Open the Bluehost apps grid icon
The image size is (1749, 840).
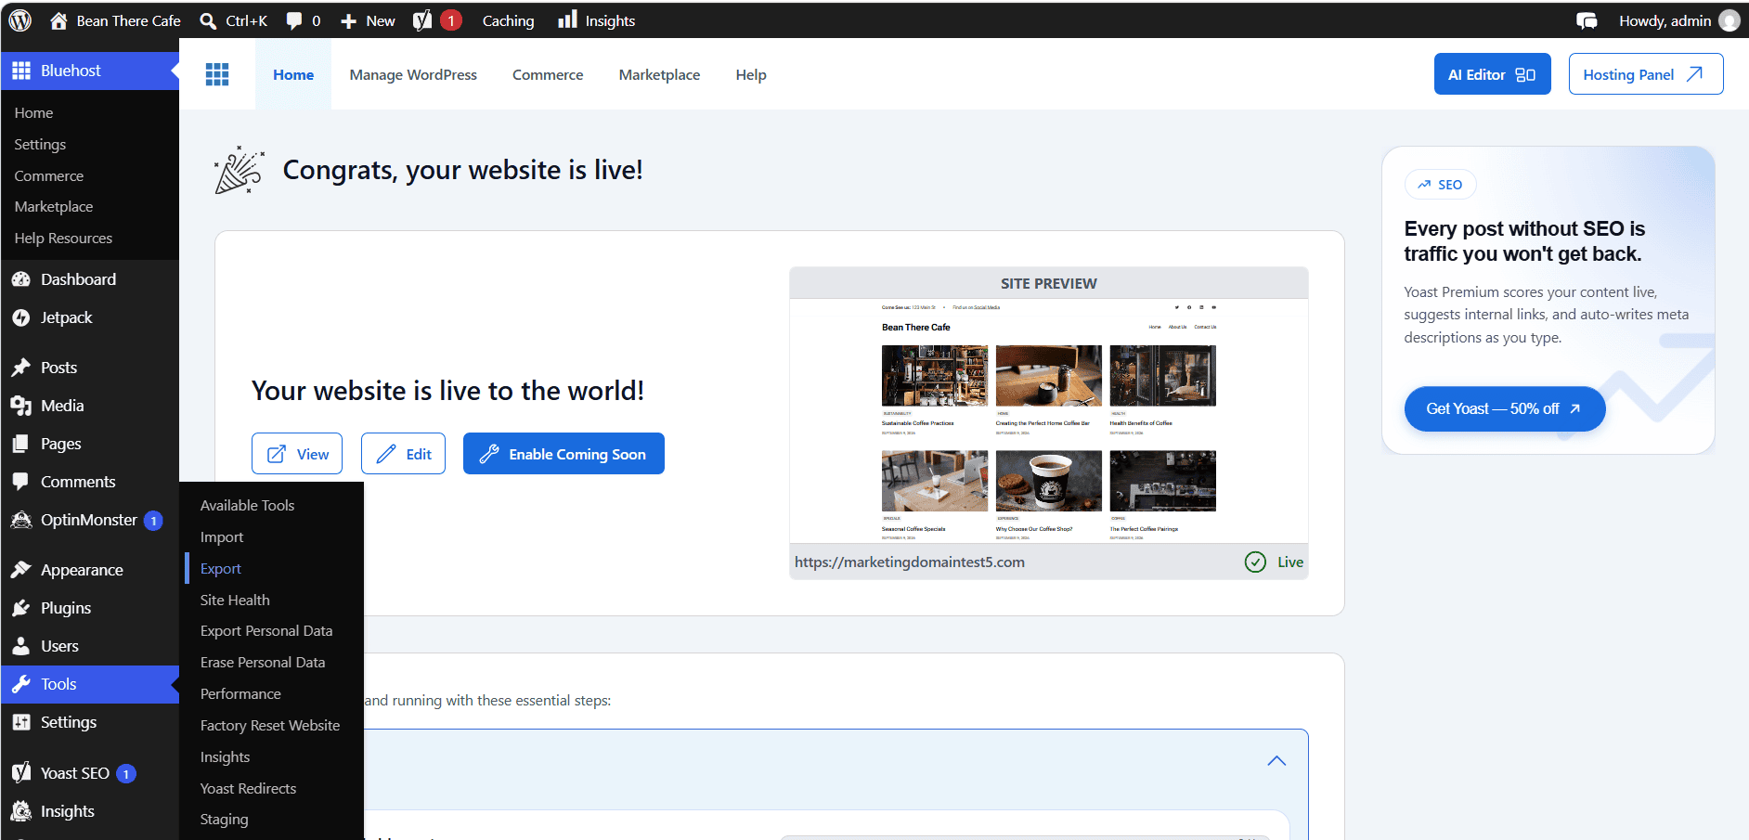tap(217, 74)
